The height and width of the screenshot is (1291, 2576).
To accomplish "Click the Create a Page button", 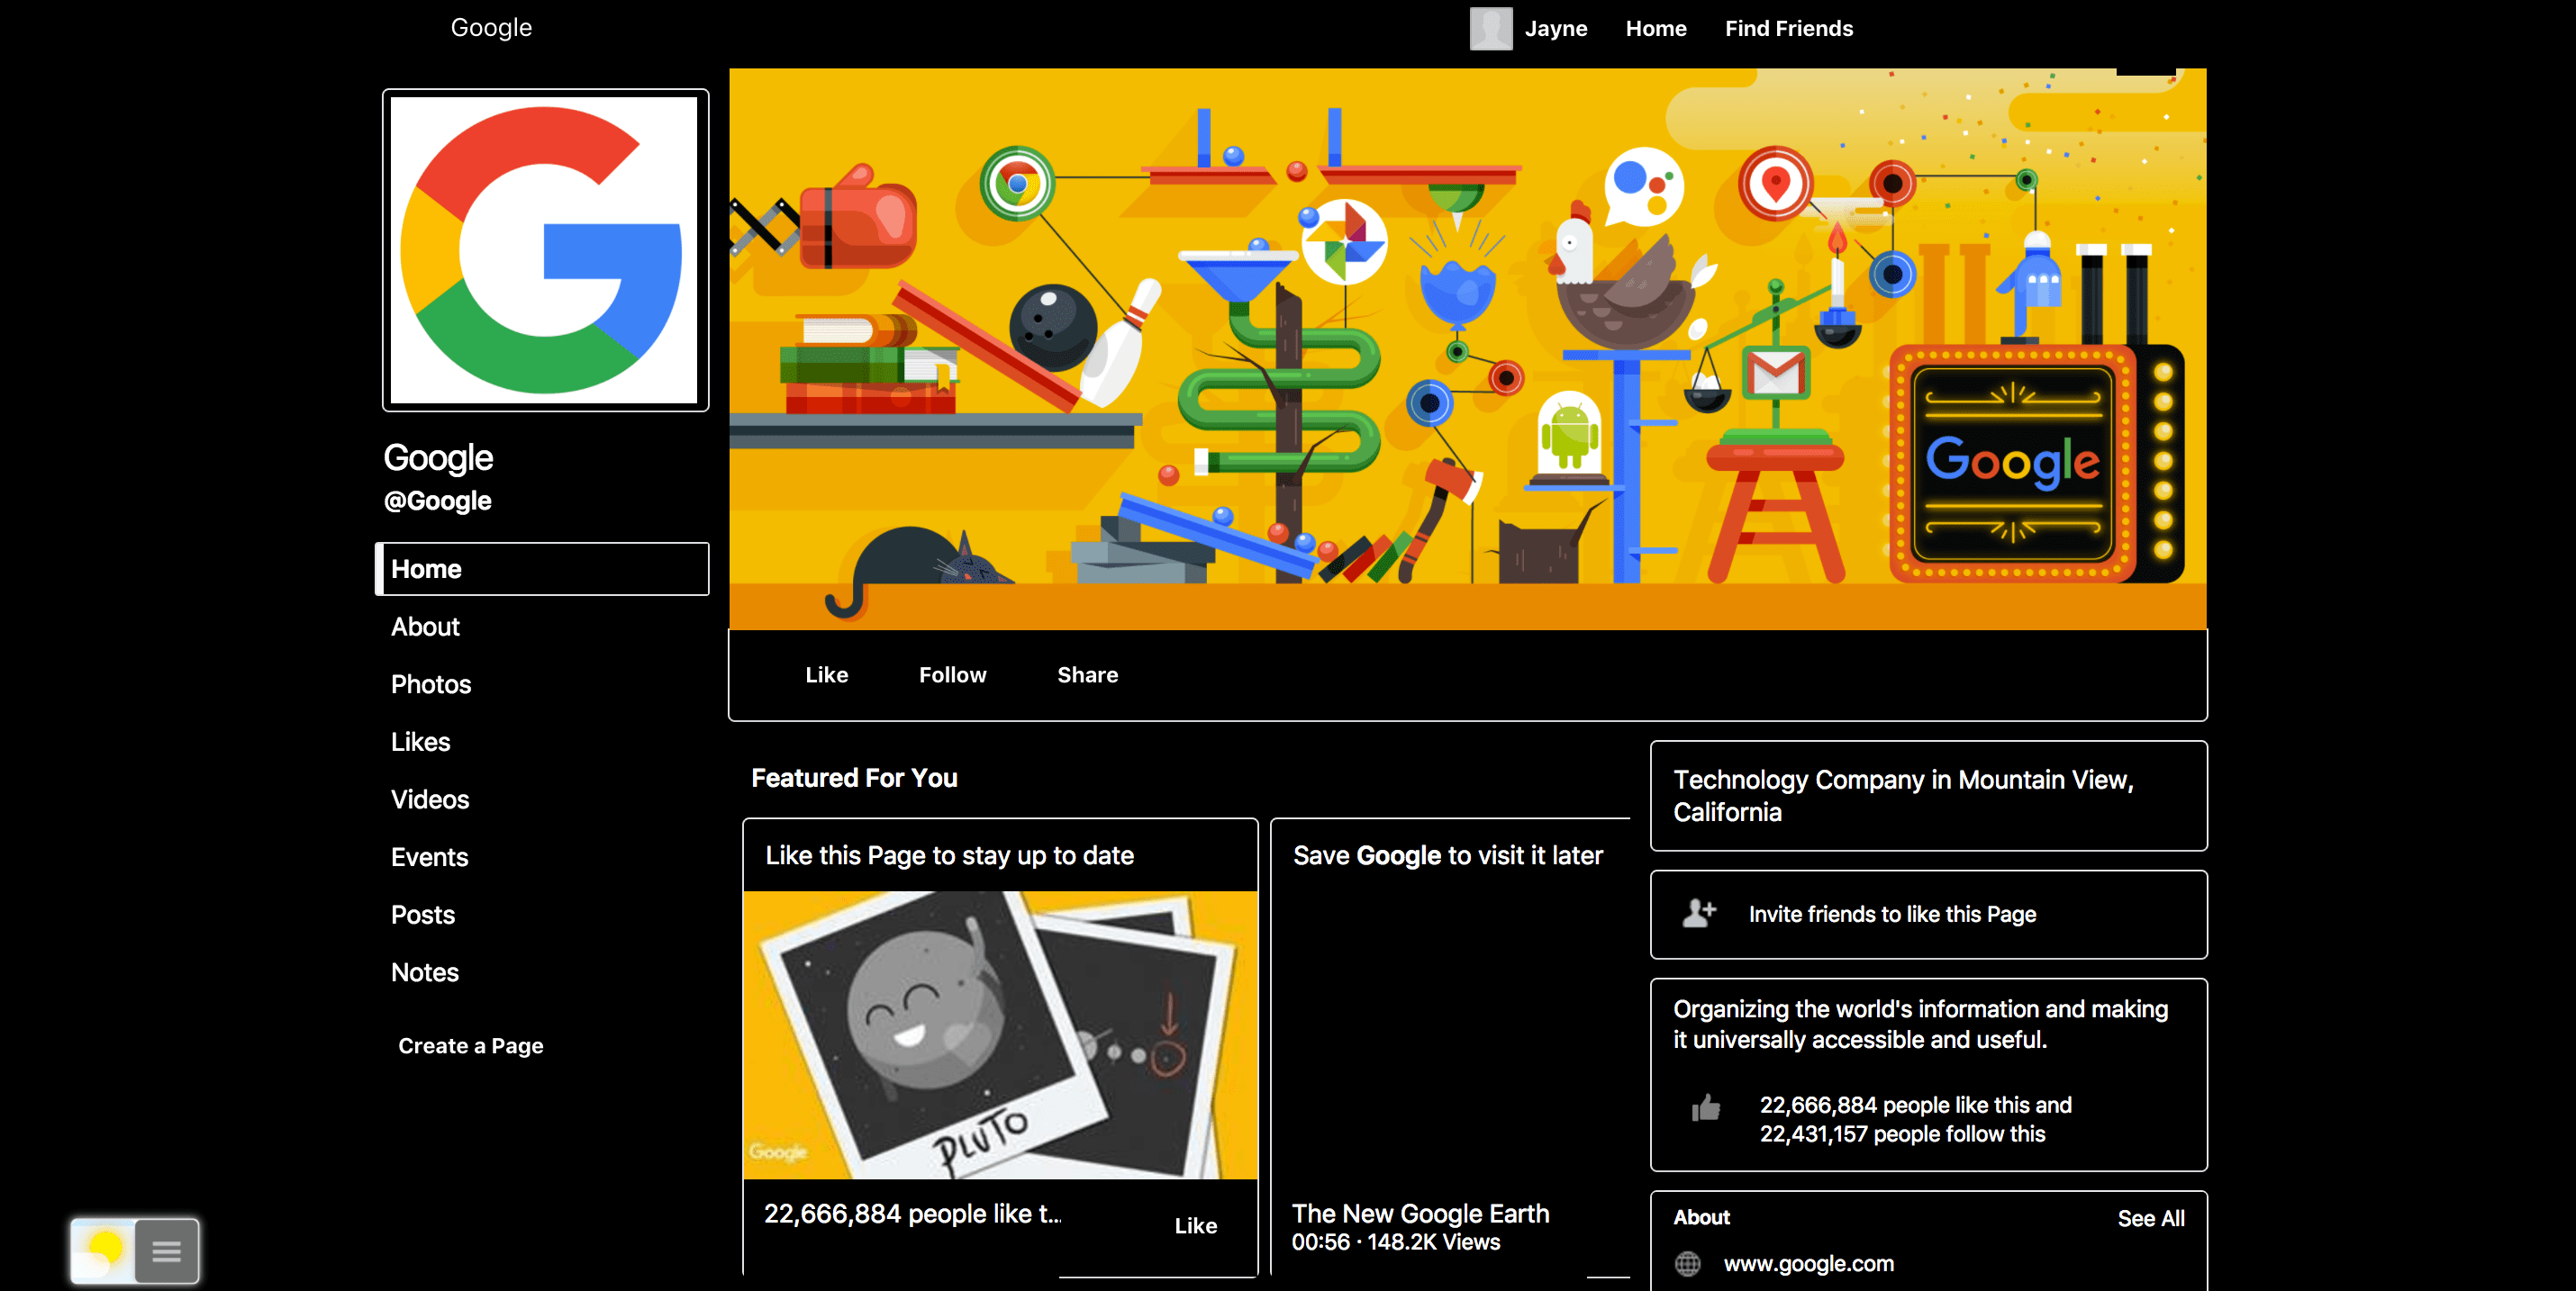I will coord(470,1045).
